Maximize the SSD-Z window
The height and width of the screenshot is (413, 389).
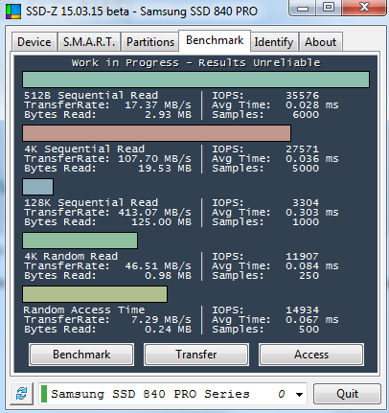(328, 8)
